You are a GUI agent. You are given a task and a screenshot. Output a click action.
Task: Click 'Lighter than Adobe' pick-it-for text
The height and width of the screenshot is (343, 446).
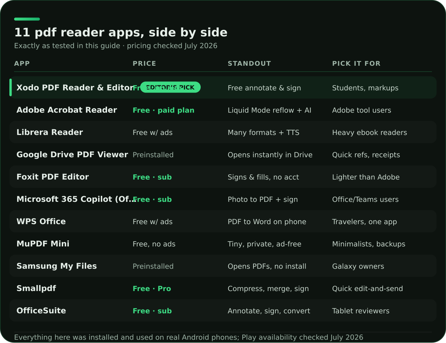[x=366, y=177]
